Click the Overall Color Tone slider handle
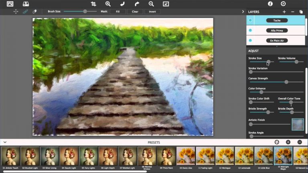This screenshot has width=308, height=173. point(291,102)
